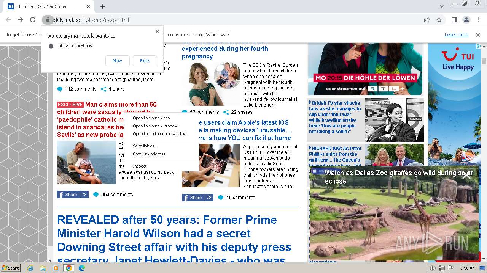Reload the Daily Mail page
The height and width of the screenshot is (273, 487).
click(33, 20)
